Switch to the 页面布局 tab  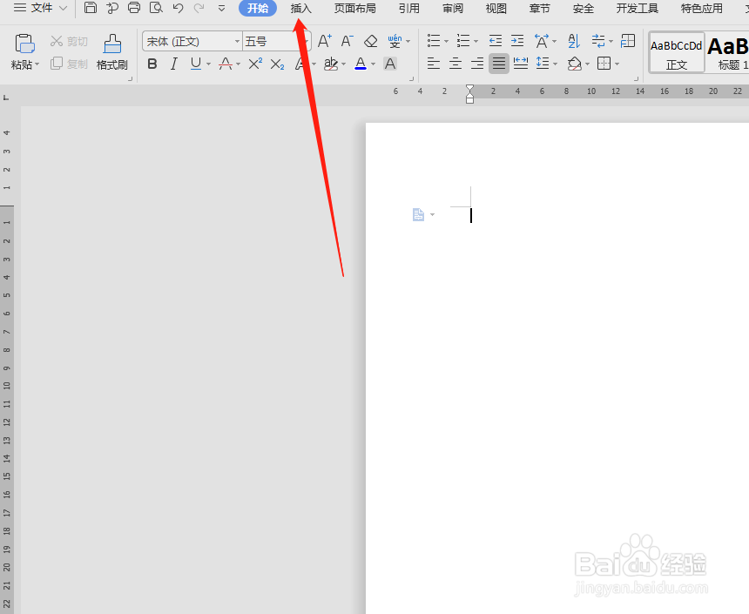(355, 8)
